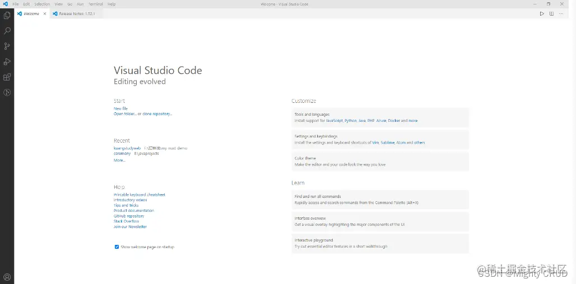This screenshot has width=576, height=284.
Task: Close the Welcome tab
Action: 45,13
